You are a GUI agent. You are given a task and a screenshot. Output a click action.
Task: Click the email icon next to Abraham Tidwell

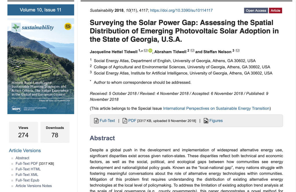tap(192, 50)
